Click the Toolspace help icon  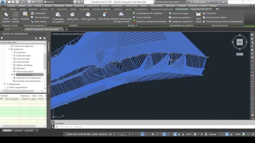point(44,38)
